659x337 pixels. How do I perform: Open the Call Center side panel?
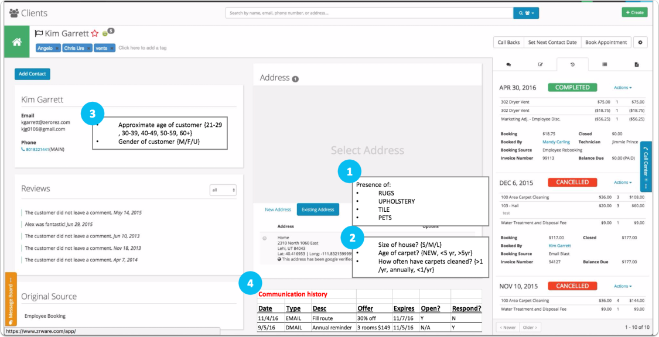(646, 167)
